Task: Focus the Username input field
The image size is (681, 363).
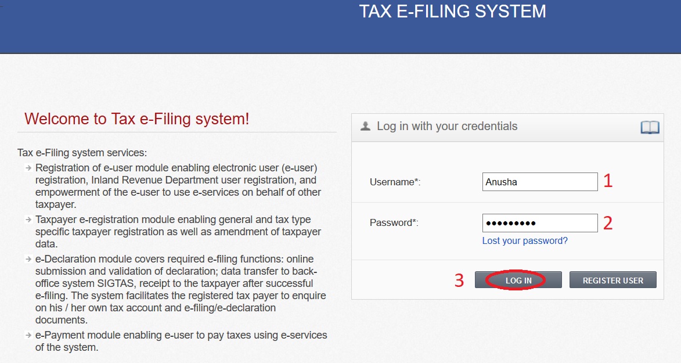Action: (x=539, y=182)
